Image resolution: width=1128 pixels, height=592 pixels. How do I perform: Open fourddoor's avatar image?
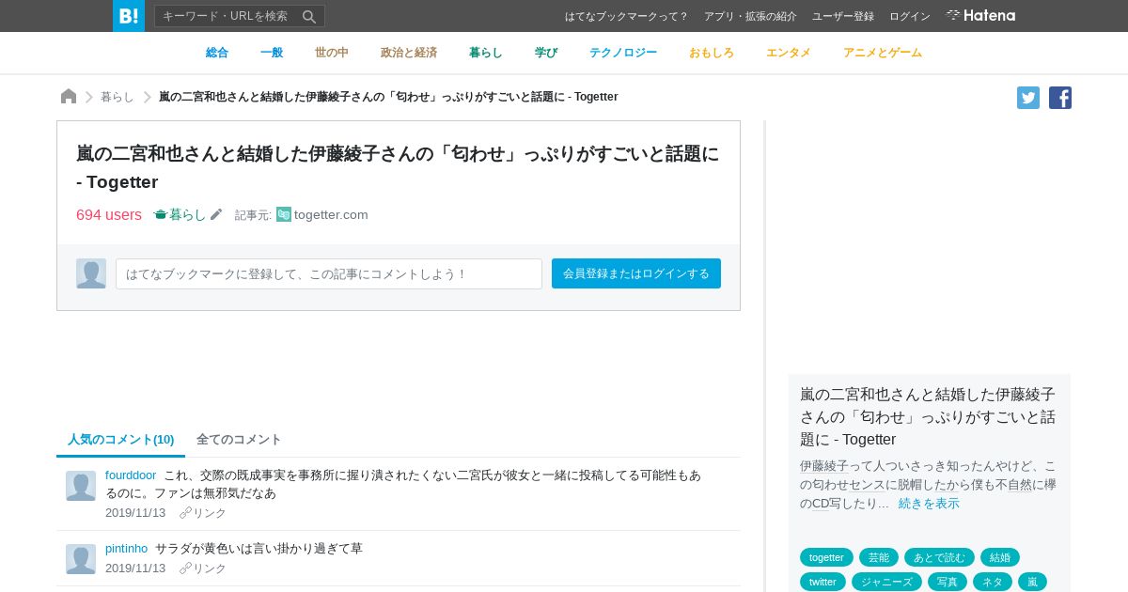[x=81, y=486]
